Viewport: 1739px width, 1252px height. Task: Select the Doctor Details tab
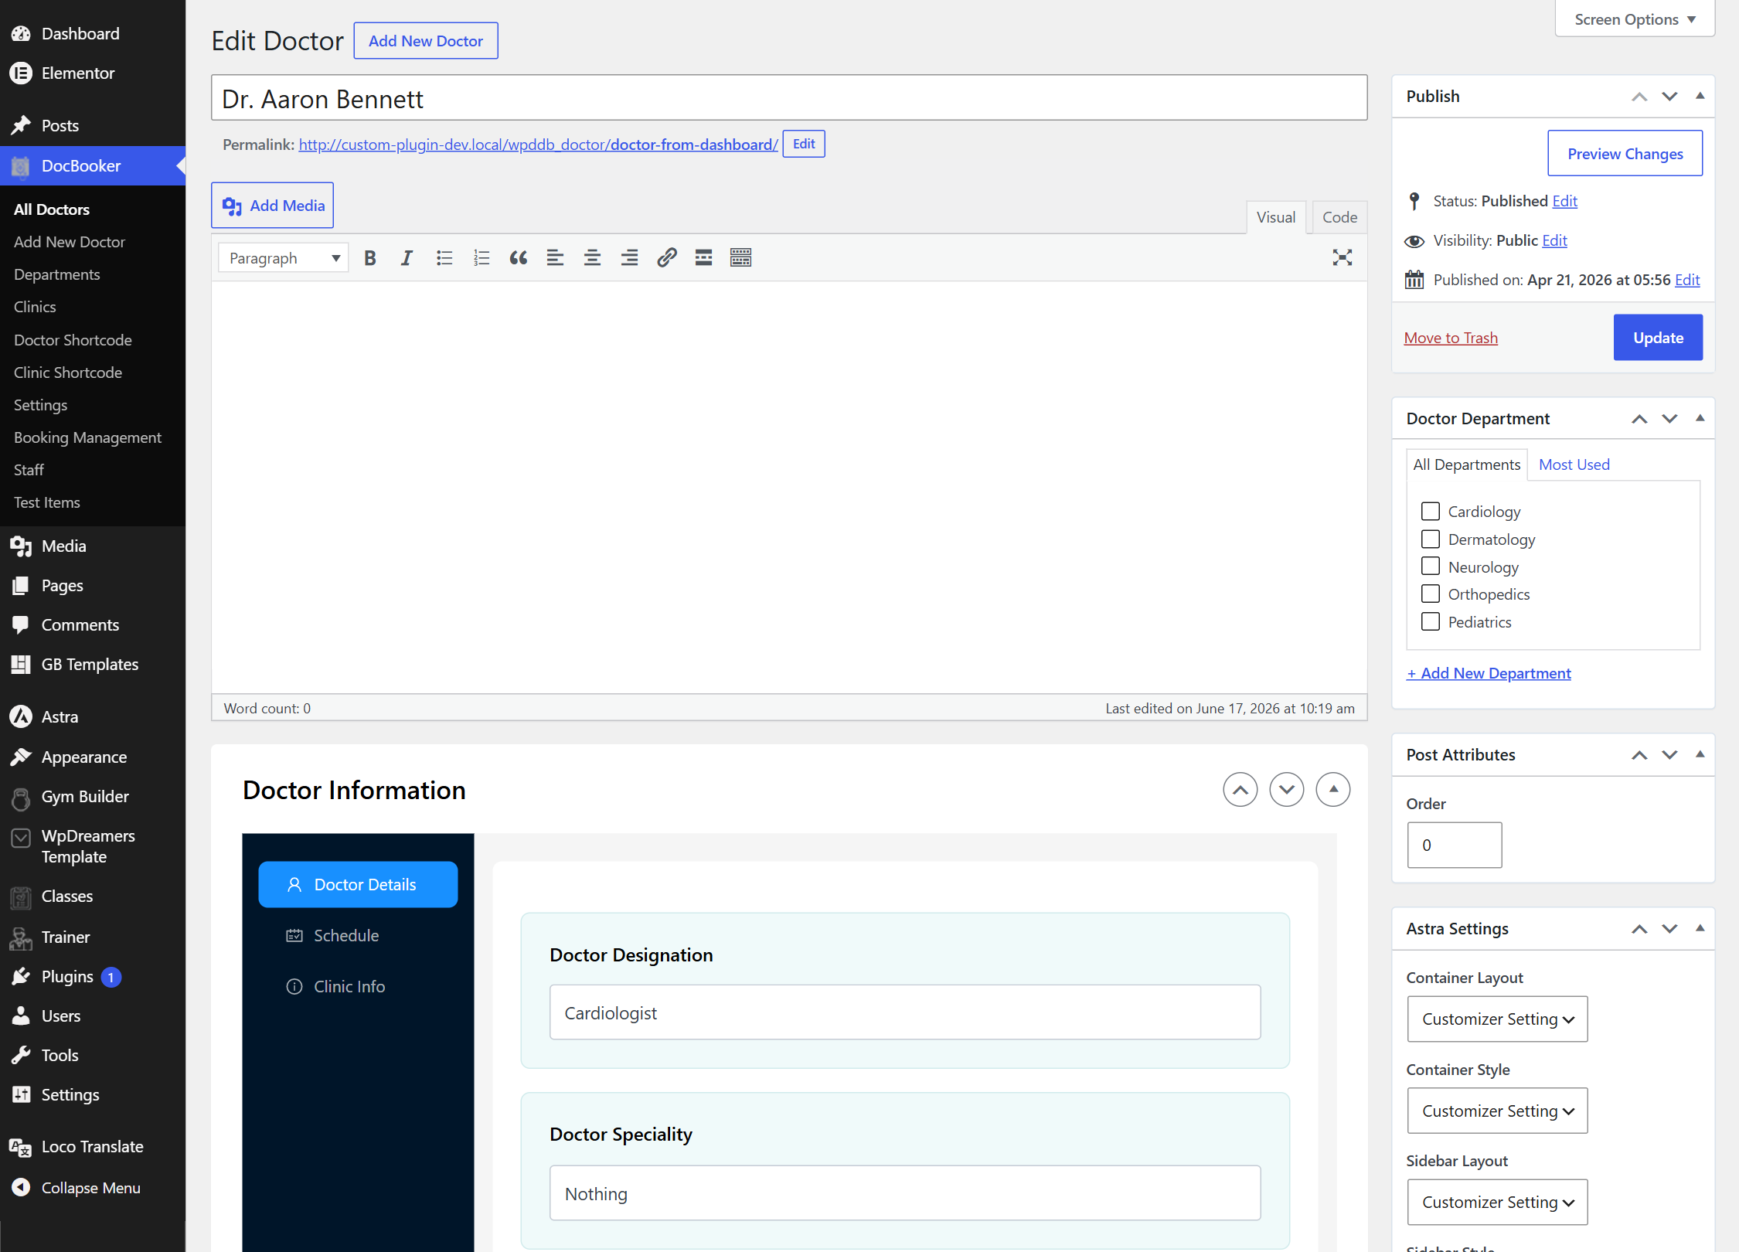click(x=358, y=884)
